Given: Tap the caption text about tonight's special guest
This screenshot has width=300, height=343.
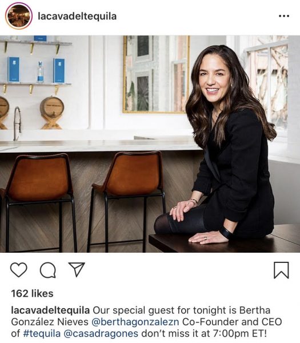Looking at the screenshot, I should (146, 322).
